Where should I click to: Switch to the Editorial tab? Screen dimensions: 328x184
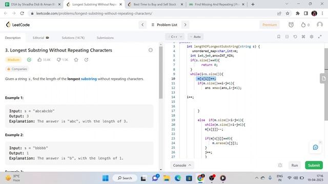(40, 38)
